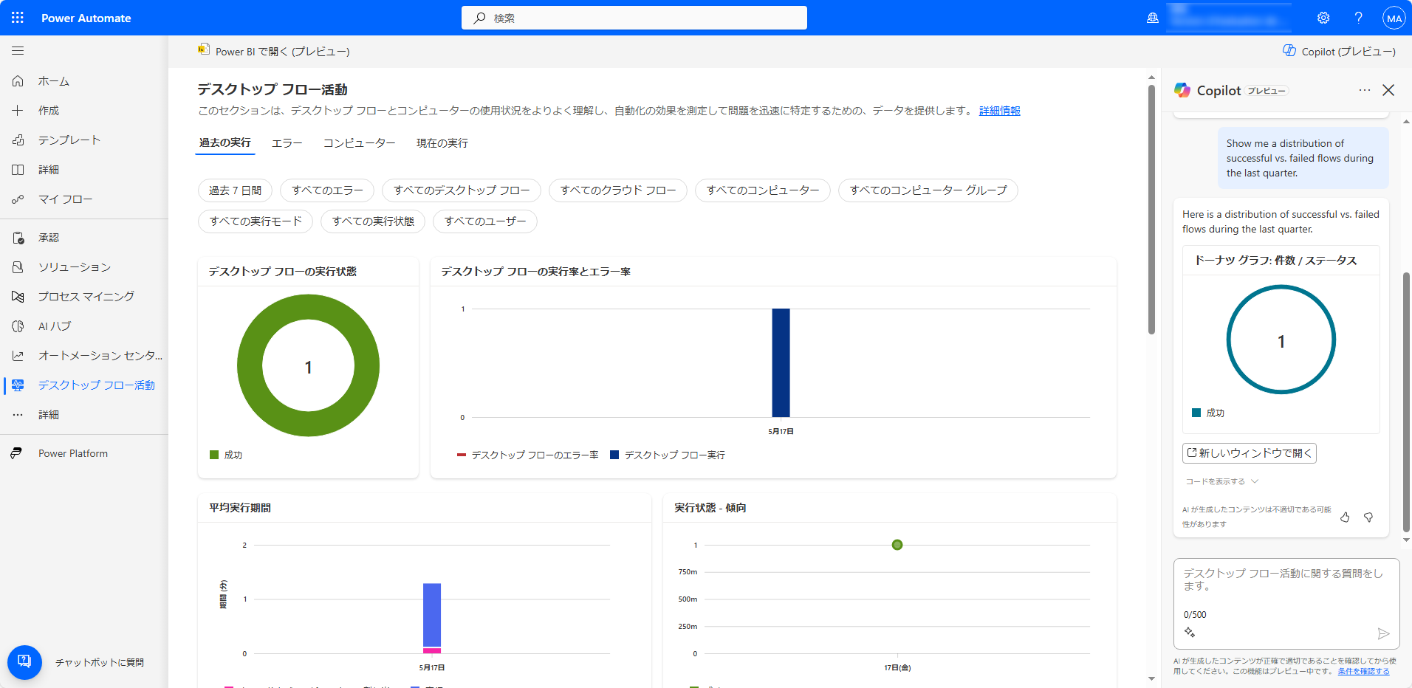
Task: Click the blue bar for 5月17日
Action: coord(781,363)
